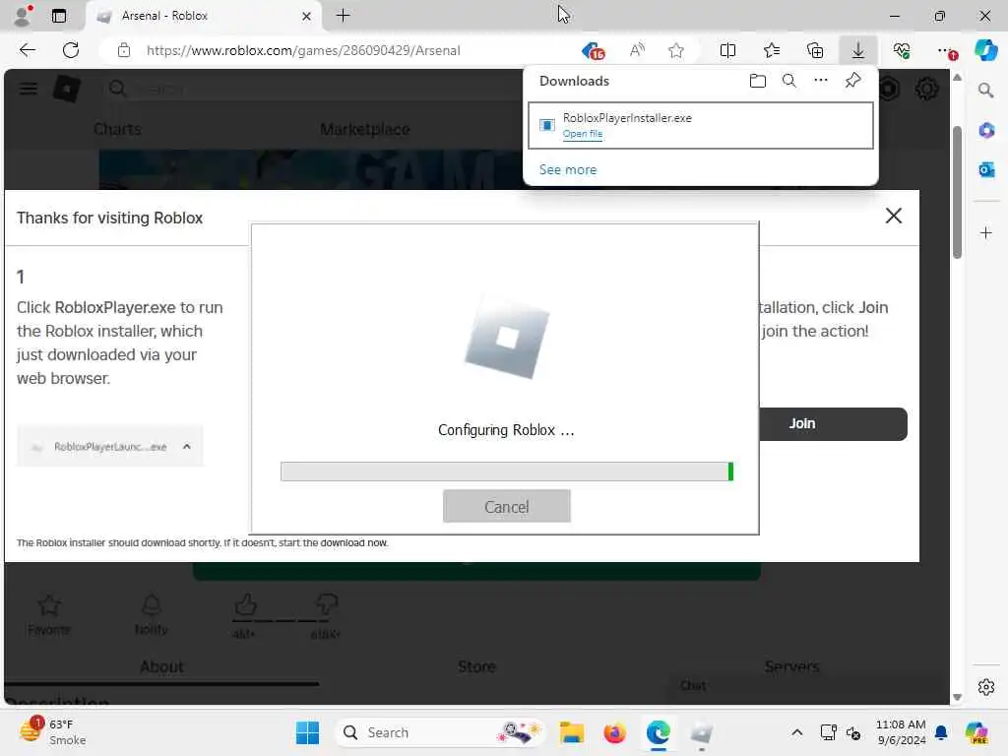Open Roblox settings gear icon
The width and height of the screenshot is (1008, 756).
pos(926,88)
